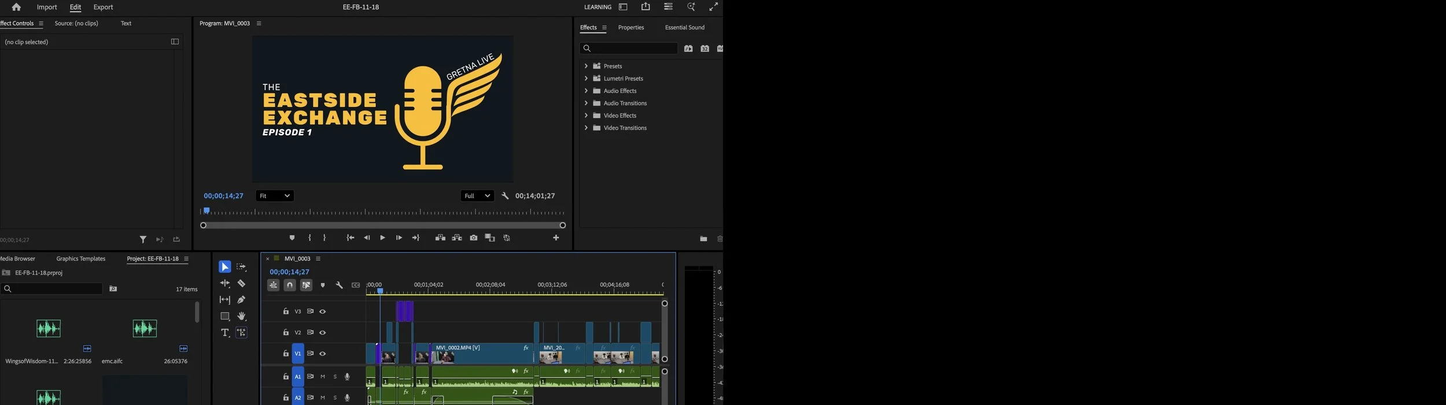Solo audio track A1
Image resolution: width=1446 pixels, height=405 pixels.
(x=335, y=377)
